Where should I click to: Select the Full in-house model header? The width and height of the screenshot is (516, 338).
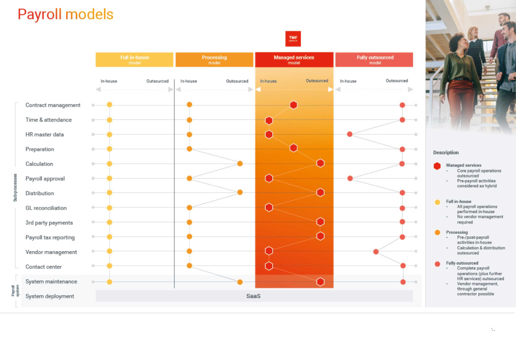click(x=134, y=59)
